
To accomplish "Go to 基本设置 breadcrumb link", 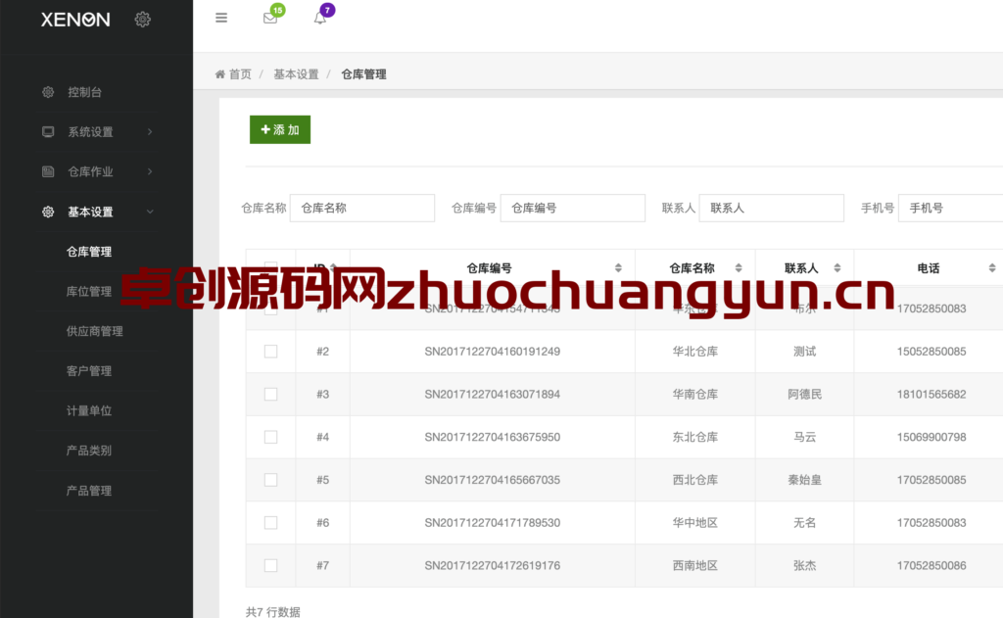I will click(x=296, y=74).
